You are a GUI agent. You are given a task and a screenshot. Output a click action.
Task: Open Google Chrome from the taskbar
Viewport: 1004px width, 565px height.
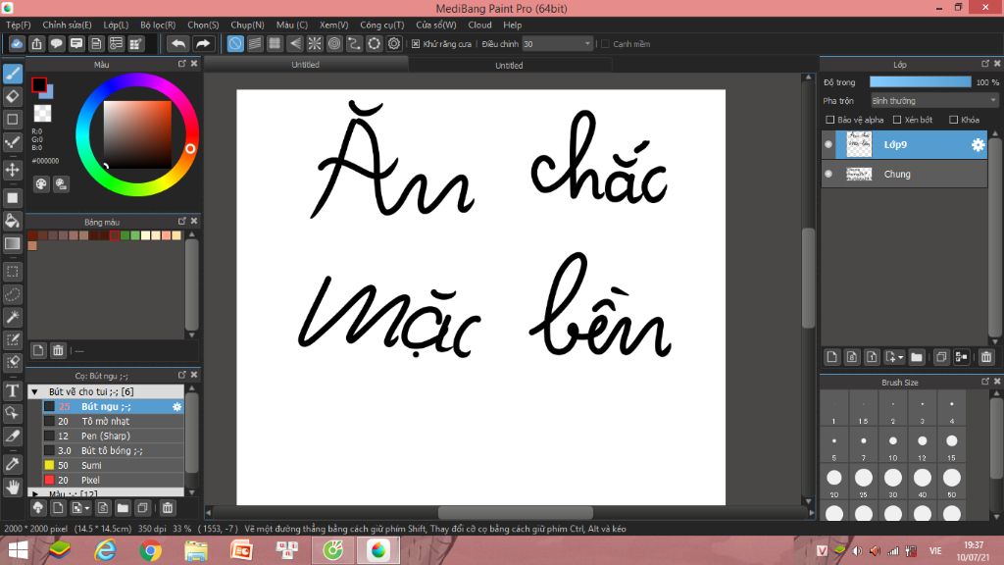(150, 550)
